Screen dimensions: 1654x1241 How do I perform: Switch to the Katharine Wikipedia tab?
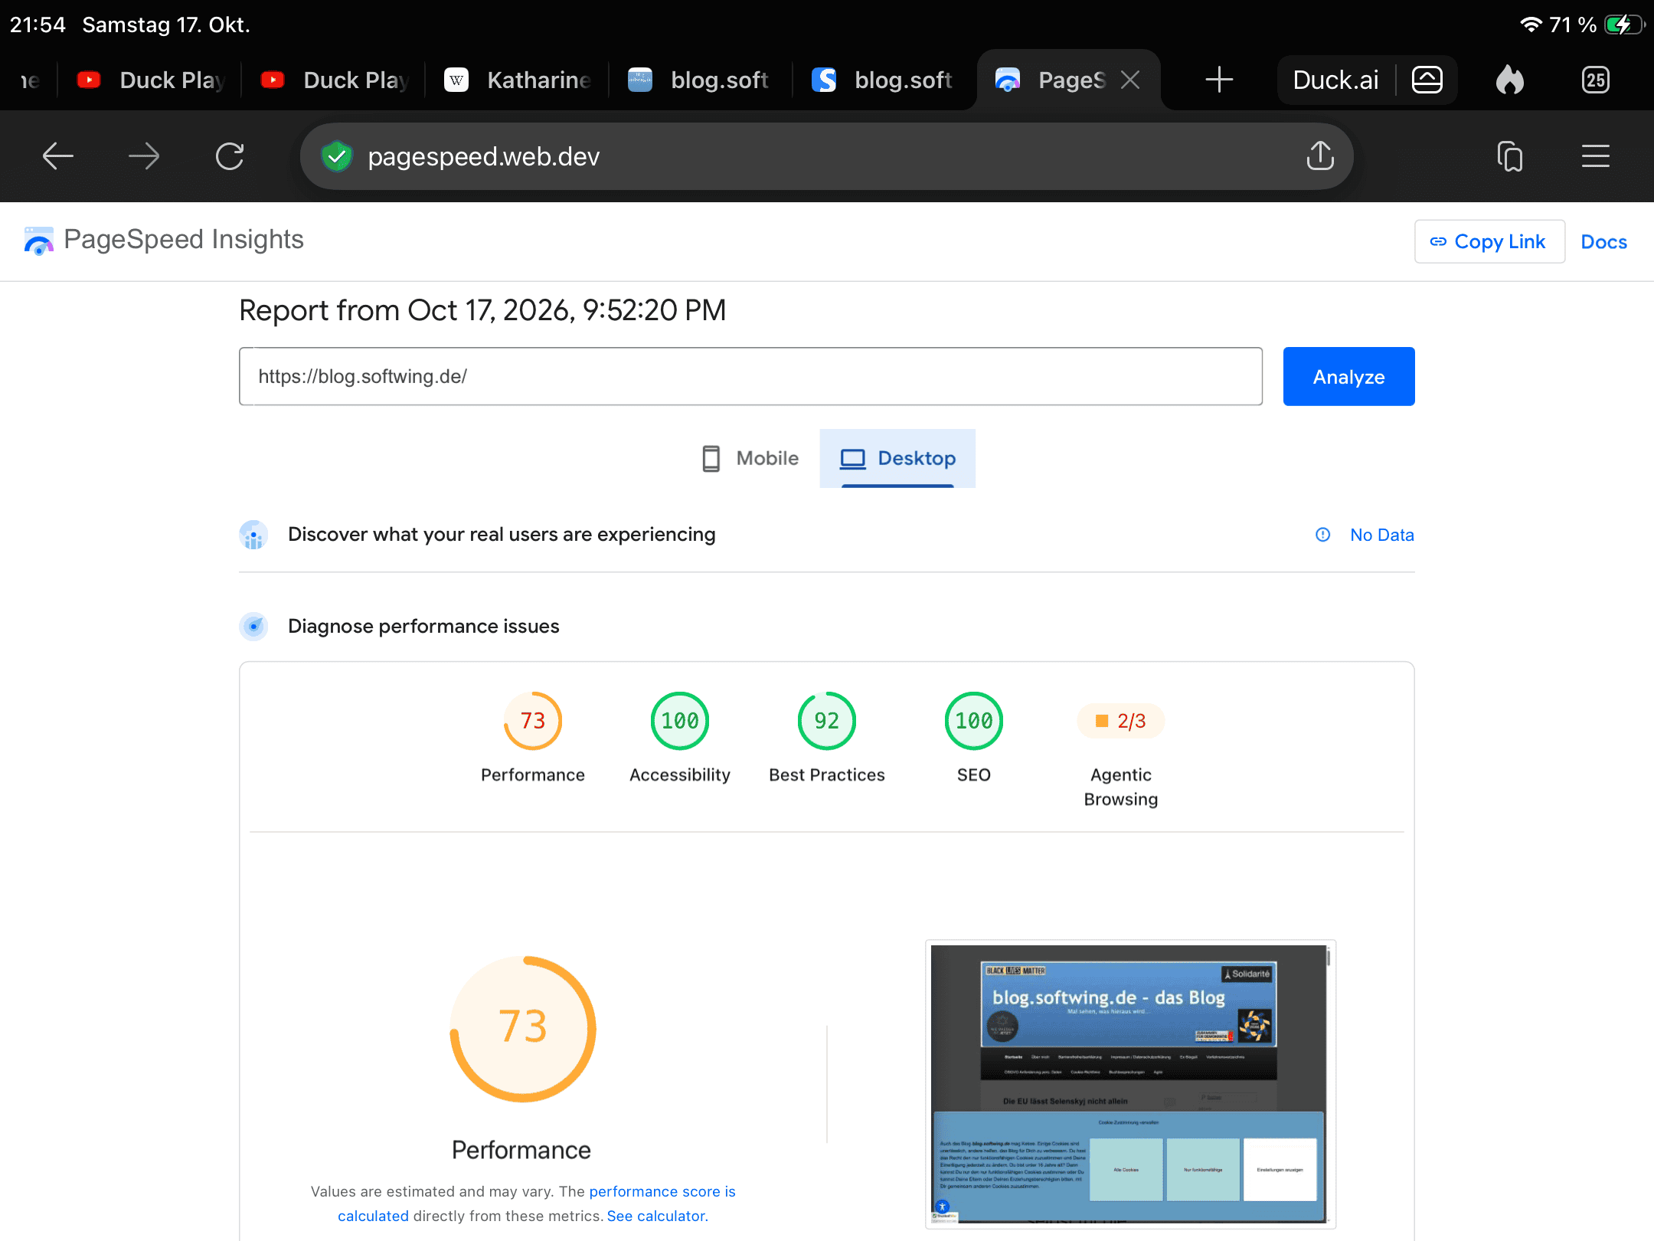pyautogui.click(x=518, y=80)
